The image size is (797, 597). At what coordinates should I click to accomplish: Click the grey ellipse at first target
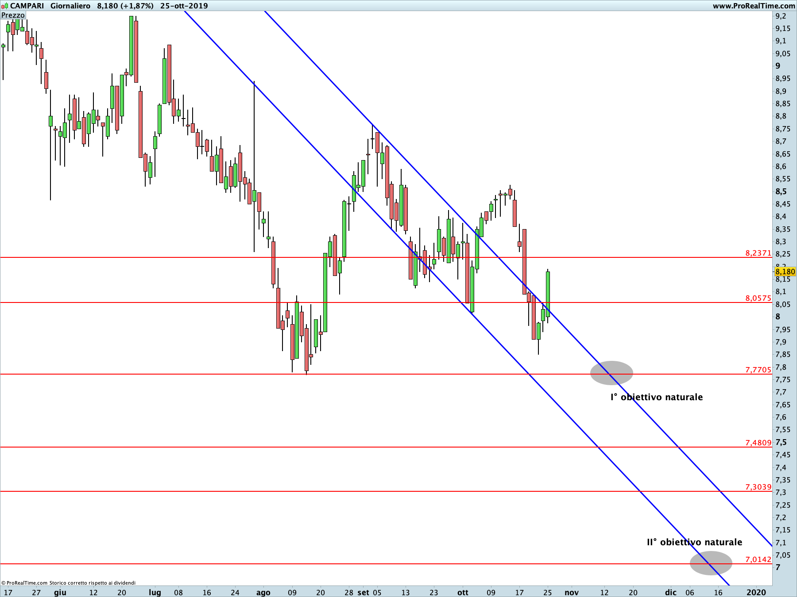tap(611, 373)
